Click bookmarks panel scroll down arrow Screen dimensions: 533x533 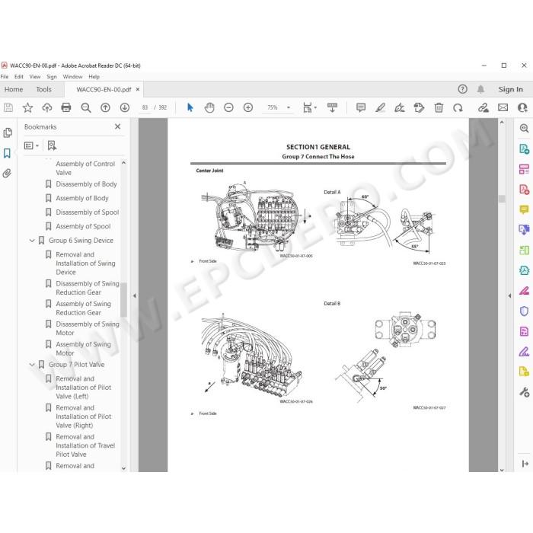click(x=123, y=468)
